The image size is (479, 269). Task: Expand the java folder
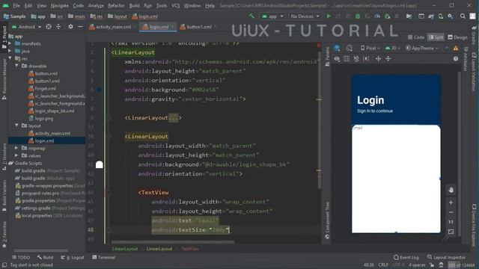(x=10, y=51)
